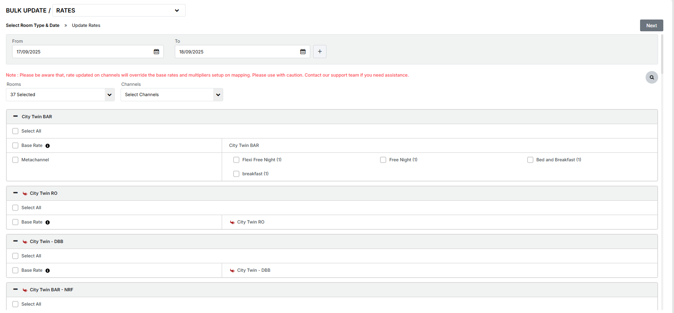Viewport: 674px width, 313px height.
Task: Go to the Update Rates step
Action: click(x=86, y=25)
